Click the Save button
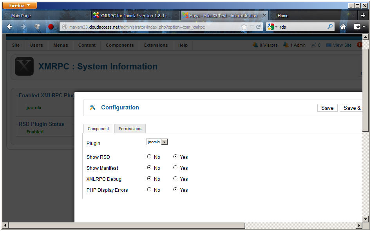371x231 pixels. pyautogui.click(x=327, y=108)
